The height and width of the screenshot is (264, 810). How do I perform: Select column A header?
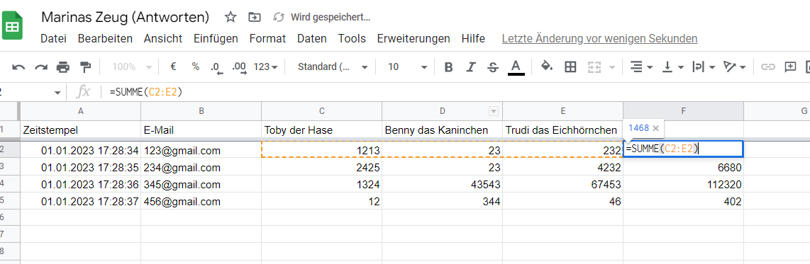[80, 111]
